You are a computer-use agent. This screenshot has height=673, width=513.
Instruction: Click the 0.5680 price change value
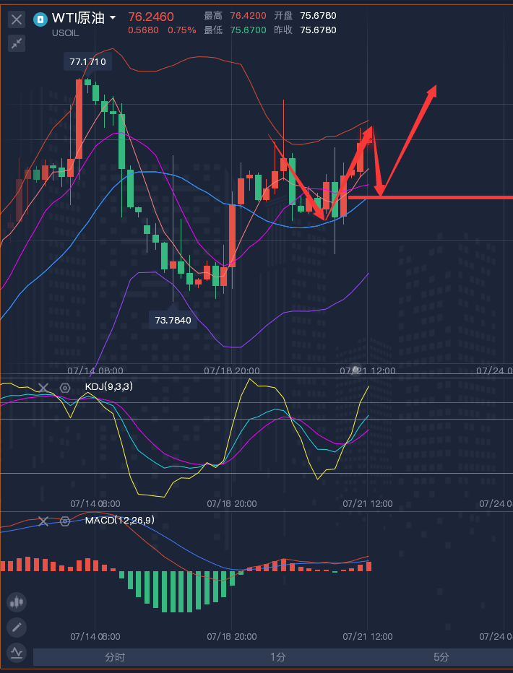[143, 30]
